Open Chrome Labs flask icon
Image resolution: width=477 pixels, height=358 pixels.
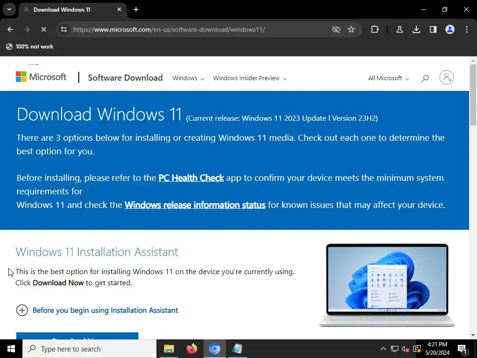pos(399,29)
